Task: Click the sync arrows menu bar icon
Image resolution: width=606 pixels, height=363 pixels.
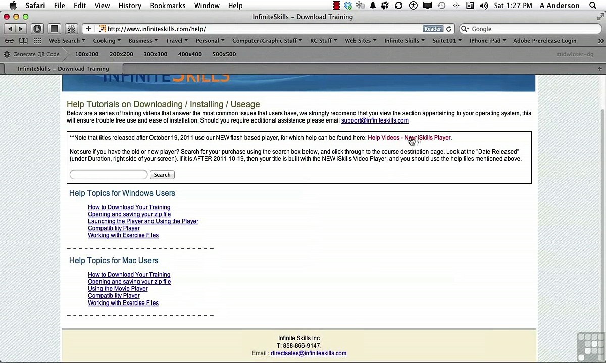Action: pos(399,6)
